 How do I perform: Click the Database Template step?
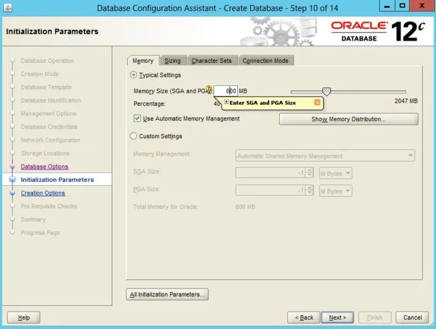(x=46, y=87)
